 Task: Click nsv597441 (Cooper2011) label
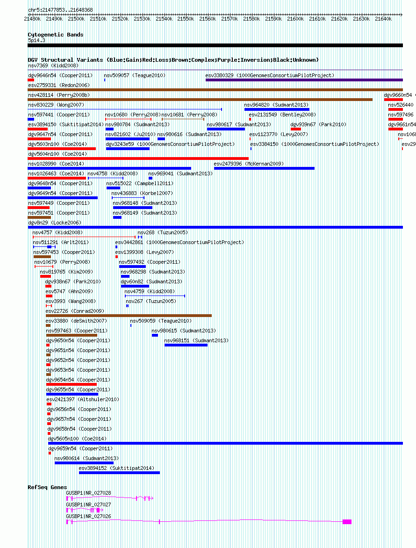tap(59, 115)
